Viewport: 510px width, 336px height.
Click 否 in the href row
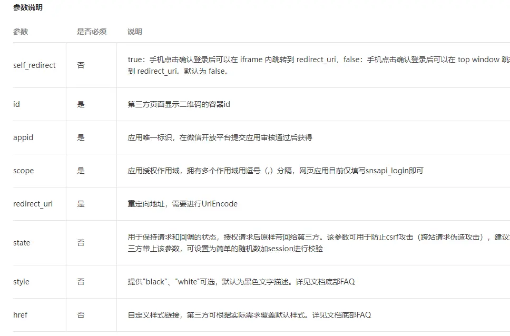[81, 315]
